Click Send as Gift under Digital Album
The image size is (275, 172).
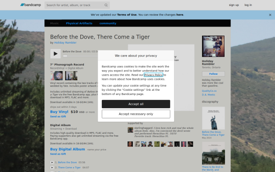pos(58,154)
